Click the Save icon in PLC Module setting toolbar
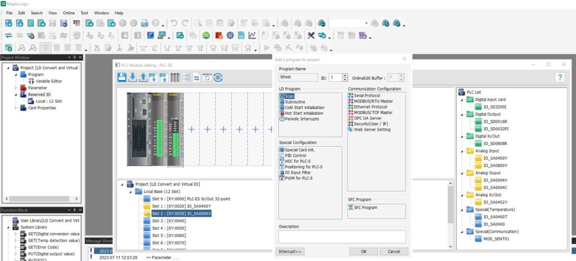The height and width of the screenshot is (261, 576). pos(122,78)
